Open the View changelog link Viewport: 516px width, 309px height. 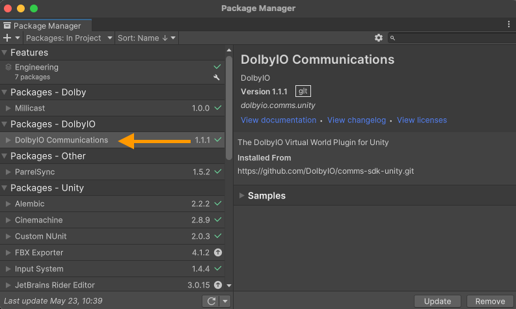[357, 120]
